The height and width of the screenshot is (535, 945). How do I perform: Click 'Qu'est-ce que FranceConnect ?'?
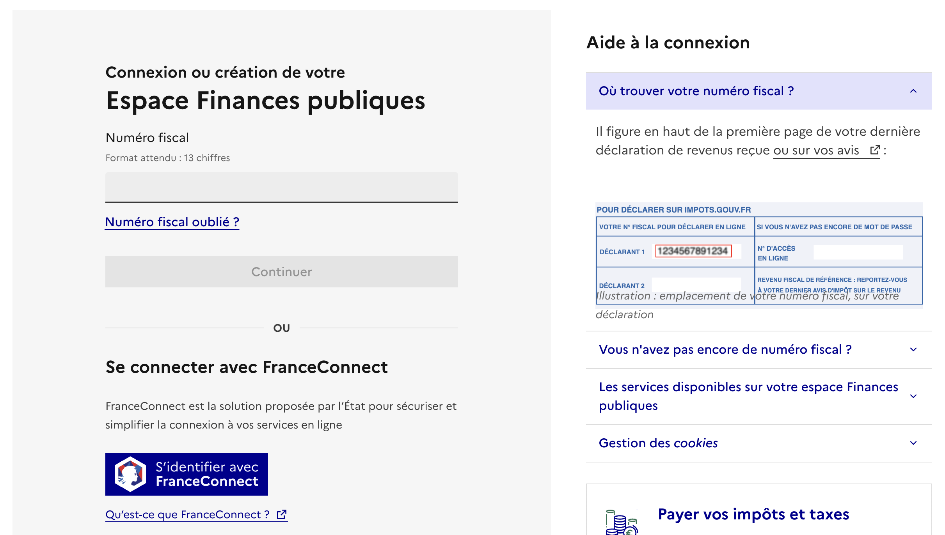(x=187, y=514)
